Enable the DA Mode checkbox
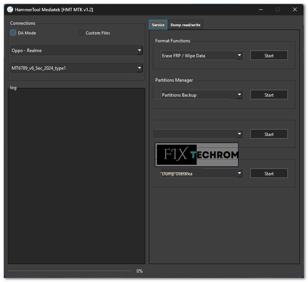308x282 pixels. pyautogui.click(x=13, y=33)
